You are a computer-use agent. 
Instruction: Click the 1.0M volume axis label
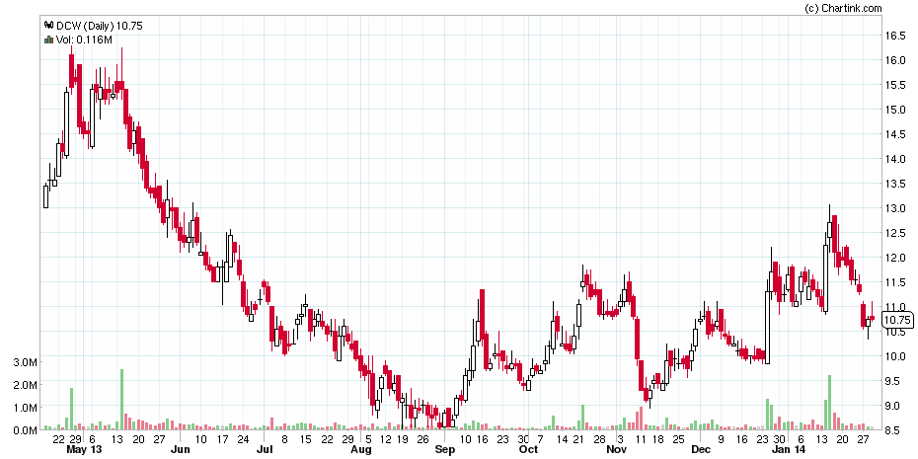point(26,408)
